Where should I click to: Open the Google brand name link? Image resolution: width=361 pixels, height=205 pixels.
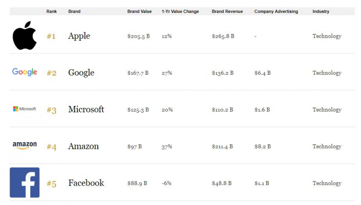pyautogui.click(x=81, y=73)
